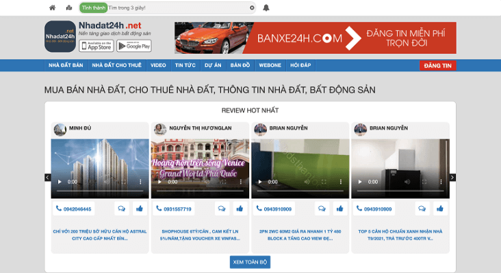Open more options on Grand World video
The height and width of the screenshot is (273, 501).
pos(240,182)
